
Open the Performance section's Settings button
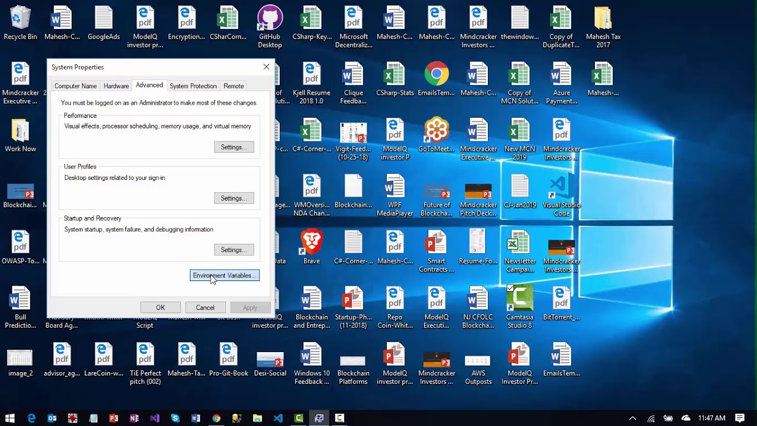click(234, 147)
